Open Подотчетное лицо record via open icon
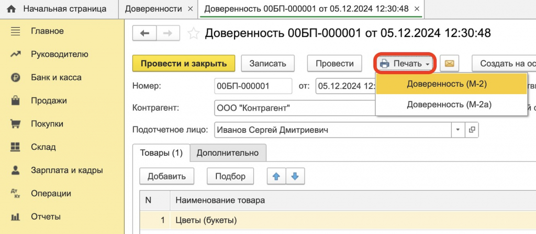This screenshot has width=536, height=234. tap(472, 130)
